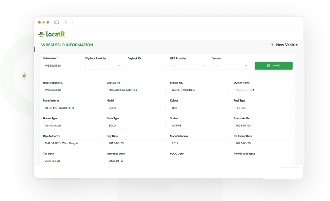Focus the Digilock ID field
The height and width of the screenshot is (201, 330).
[x=147, y=66]
